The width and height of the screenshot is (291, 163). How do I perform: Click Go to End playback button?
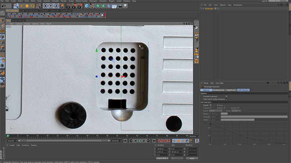click(x=154, y=141)
